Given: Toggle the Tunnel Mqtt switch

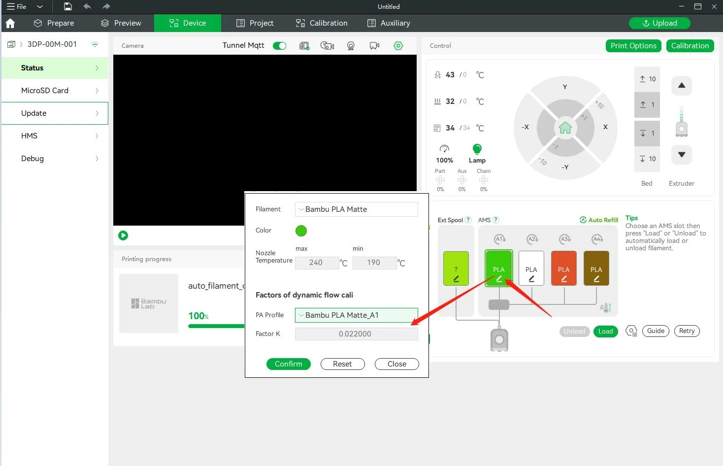Looking at the screenshot, I should pos(279,46).
